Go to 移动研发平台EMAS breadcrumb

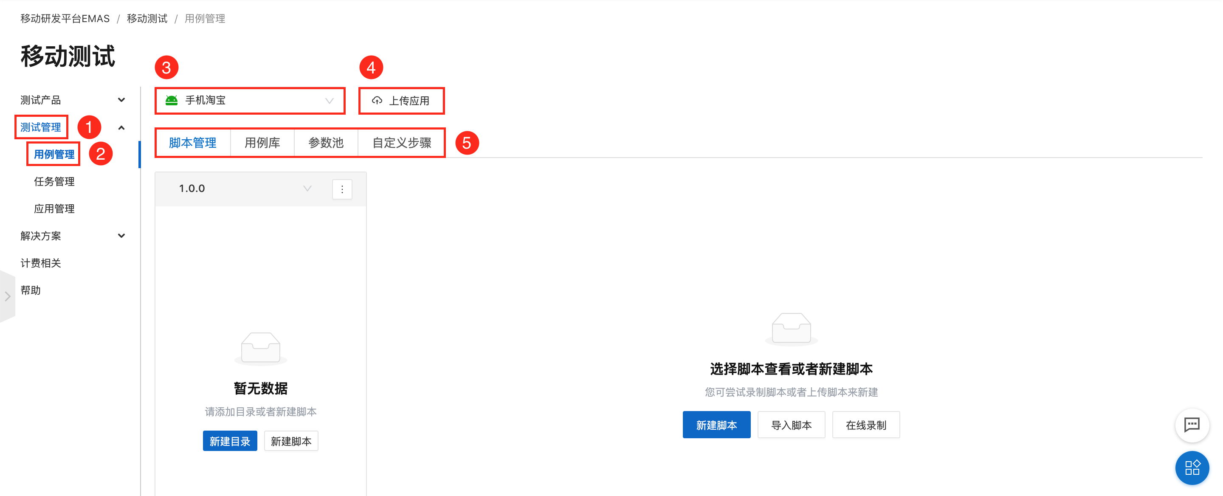(x=65, y=19)
